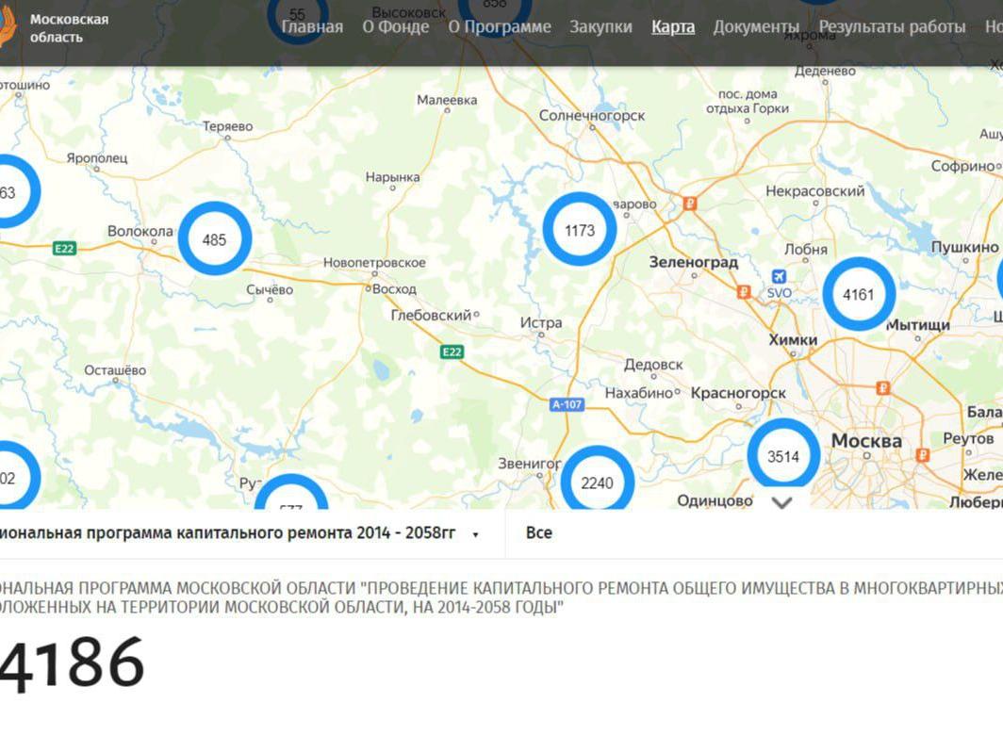Click the toll marker near Зеленоград
This screenshot has width=1003, height=752.
click(743, 291)
